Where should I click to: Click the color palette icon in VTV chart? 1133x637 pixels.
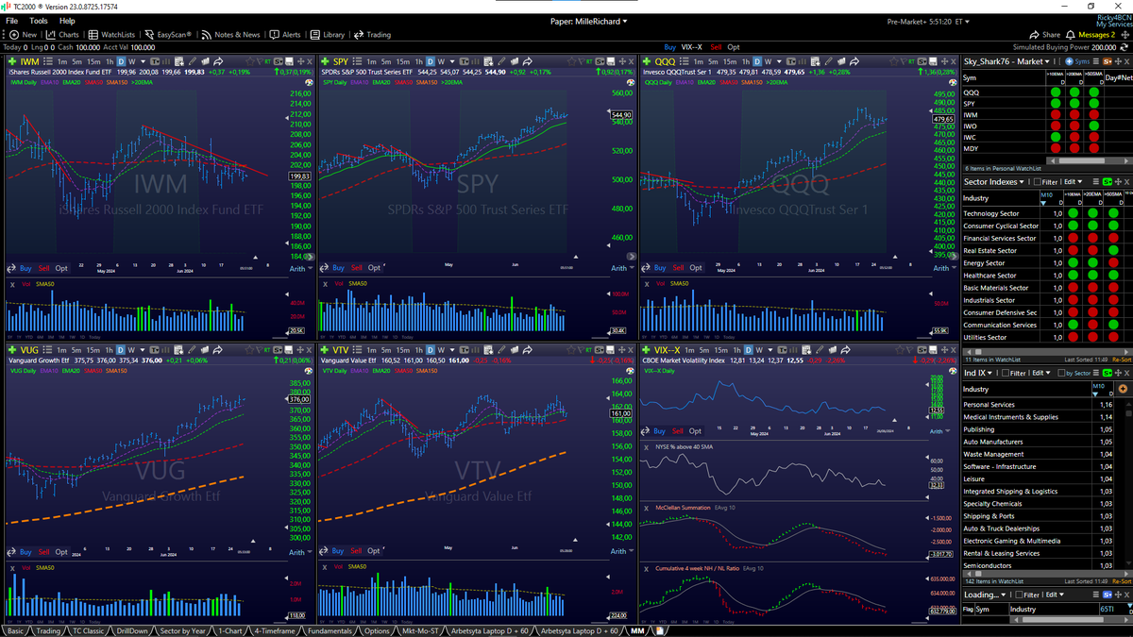[x=629, y=371]
